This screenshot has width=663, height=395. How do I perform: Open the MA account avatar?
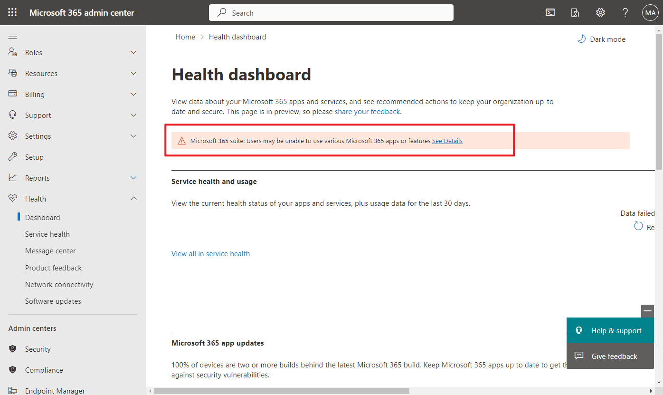[x=650, y=12]
